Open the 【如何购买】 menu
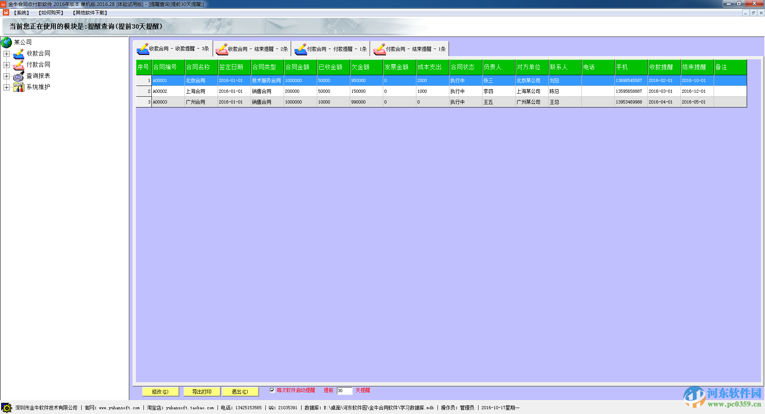Image resolution: width=765 pixels, height=414 pixels. (51, 13)
